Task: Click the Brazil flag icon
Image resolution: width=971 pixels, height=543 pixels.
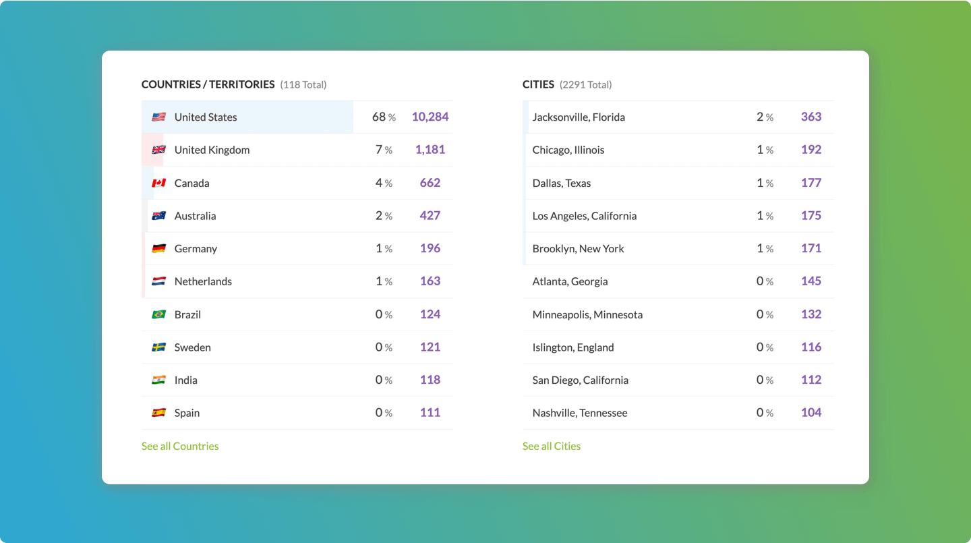Action: click(158, 314)
